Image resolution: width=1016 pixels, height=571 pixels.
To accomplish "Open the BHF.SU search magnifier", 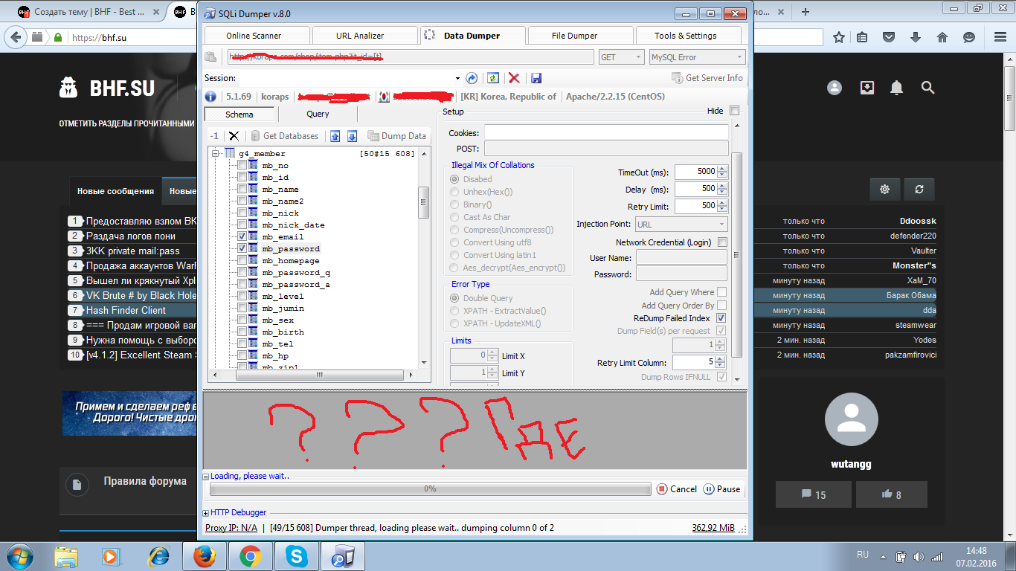I will pyautogui.click(x=927, y=88).
